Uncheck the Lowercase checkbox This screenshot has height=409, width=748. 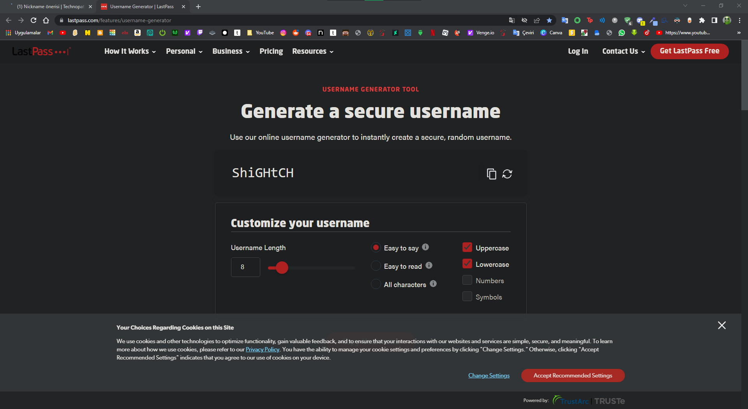467,264
